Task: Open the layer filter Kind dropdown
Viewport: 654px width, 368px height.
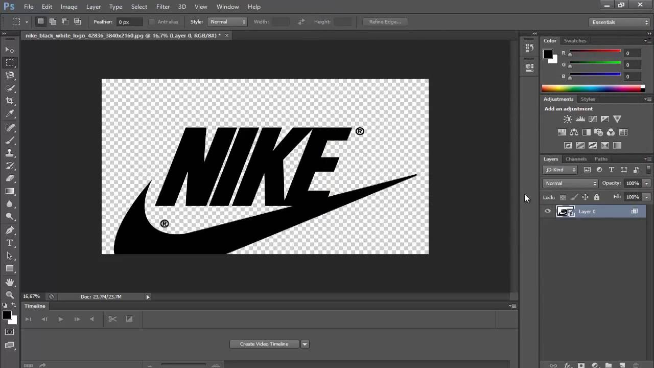Action: point(560,170)
